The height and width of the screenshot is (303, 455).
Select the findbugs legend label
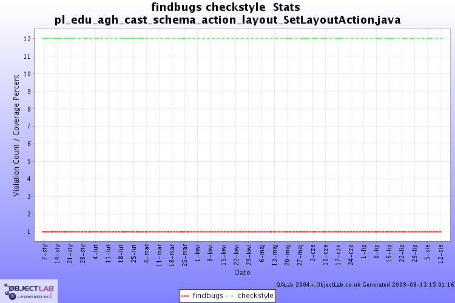pyautogui.click(x=207, y=296)
